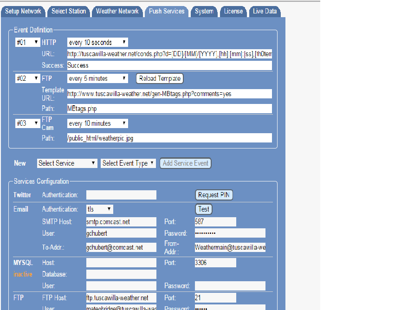
Task: Switch to the Weather Network tab
Action: (x=117, y=11)
